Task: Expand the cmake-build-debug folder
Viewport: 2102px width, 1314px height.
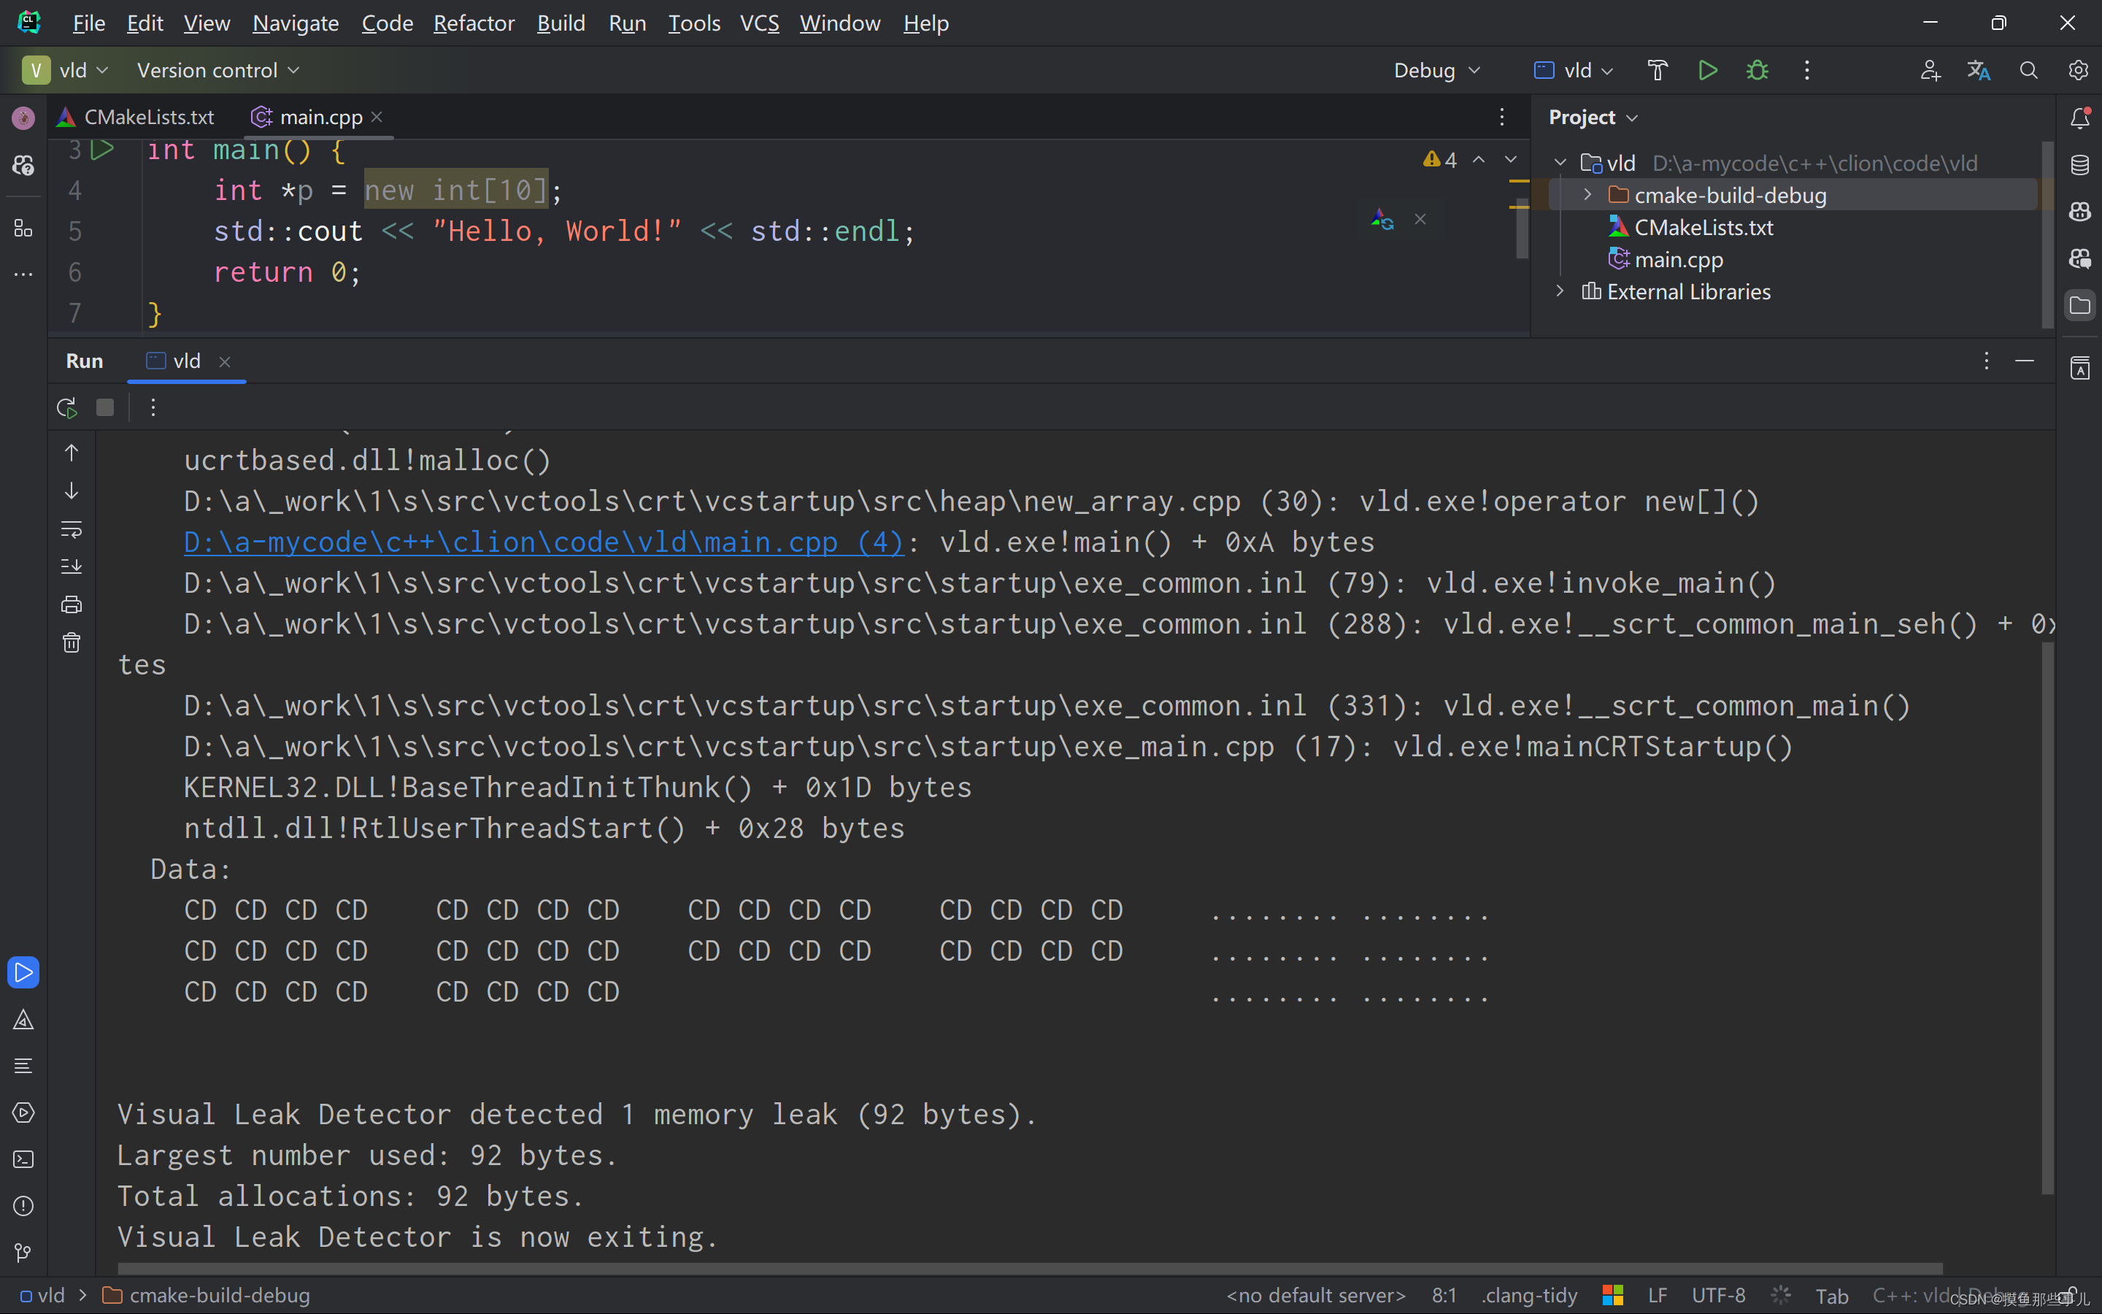Action: (1587, 195)
